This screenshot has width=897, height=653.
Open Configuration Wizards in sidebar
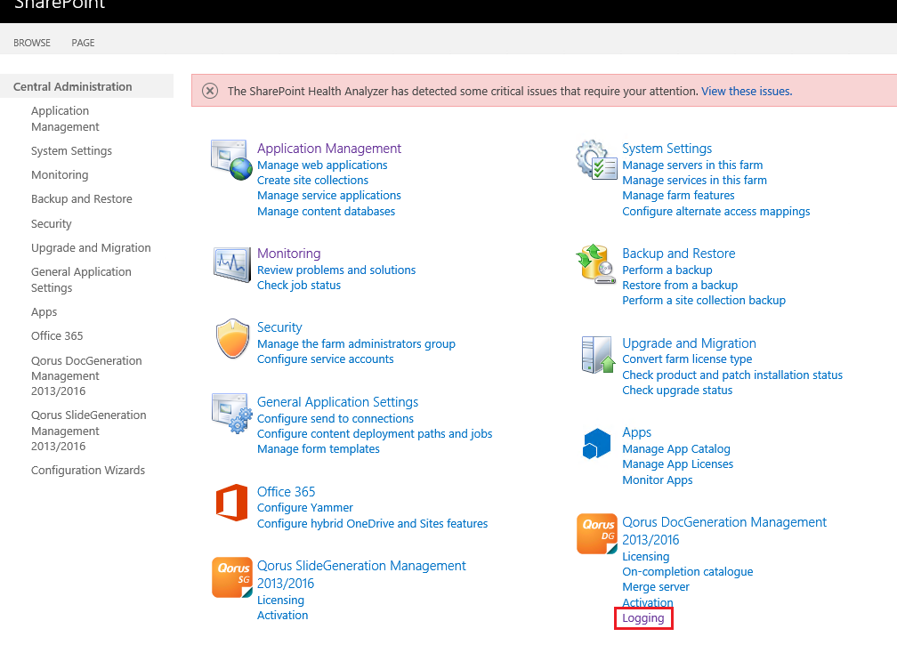click(88, 470)
